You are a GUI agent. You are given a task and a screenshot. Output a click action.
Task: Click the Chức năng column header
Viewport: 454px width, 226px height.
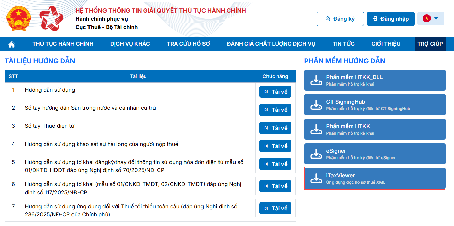click(275, 76)
